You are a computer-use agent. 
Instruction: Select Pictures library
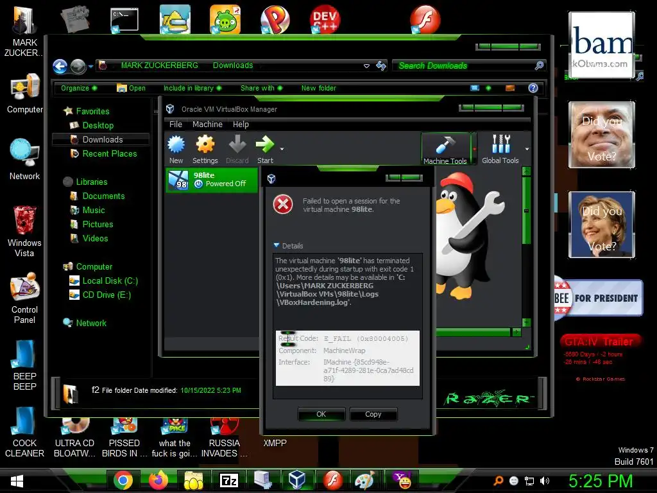pyautogui.click(x=98, y=224)
